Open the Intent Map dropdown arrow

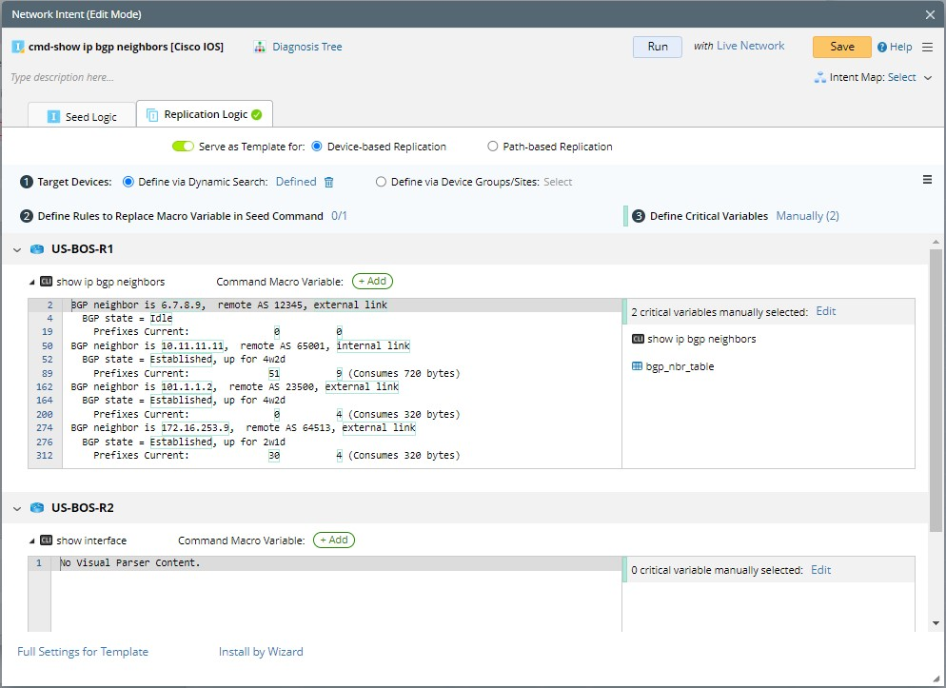[928, 78]
